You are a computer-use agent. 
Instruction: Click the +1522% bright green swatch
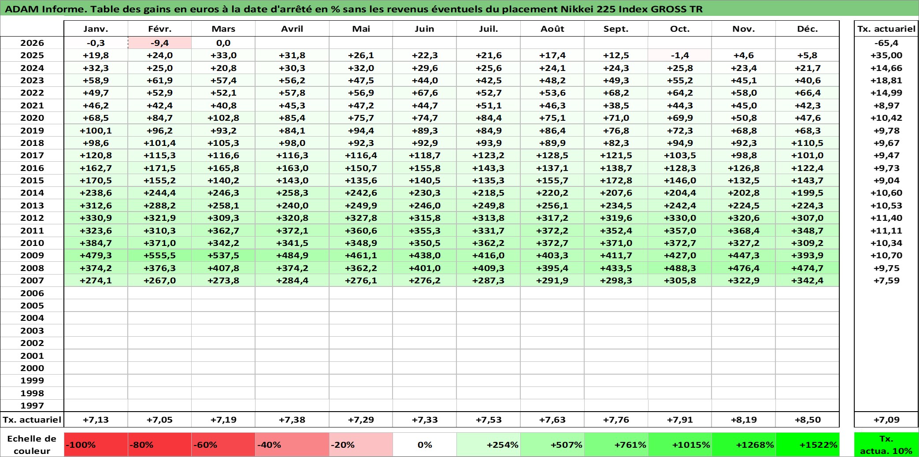point(807,445)
